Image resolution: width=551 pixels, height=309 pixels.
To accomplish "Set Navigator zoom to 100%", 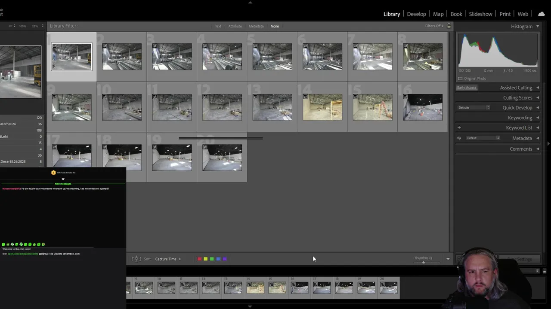I will (x=23, y=26).
